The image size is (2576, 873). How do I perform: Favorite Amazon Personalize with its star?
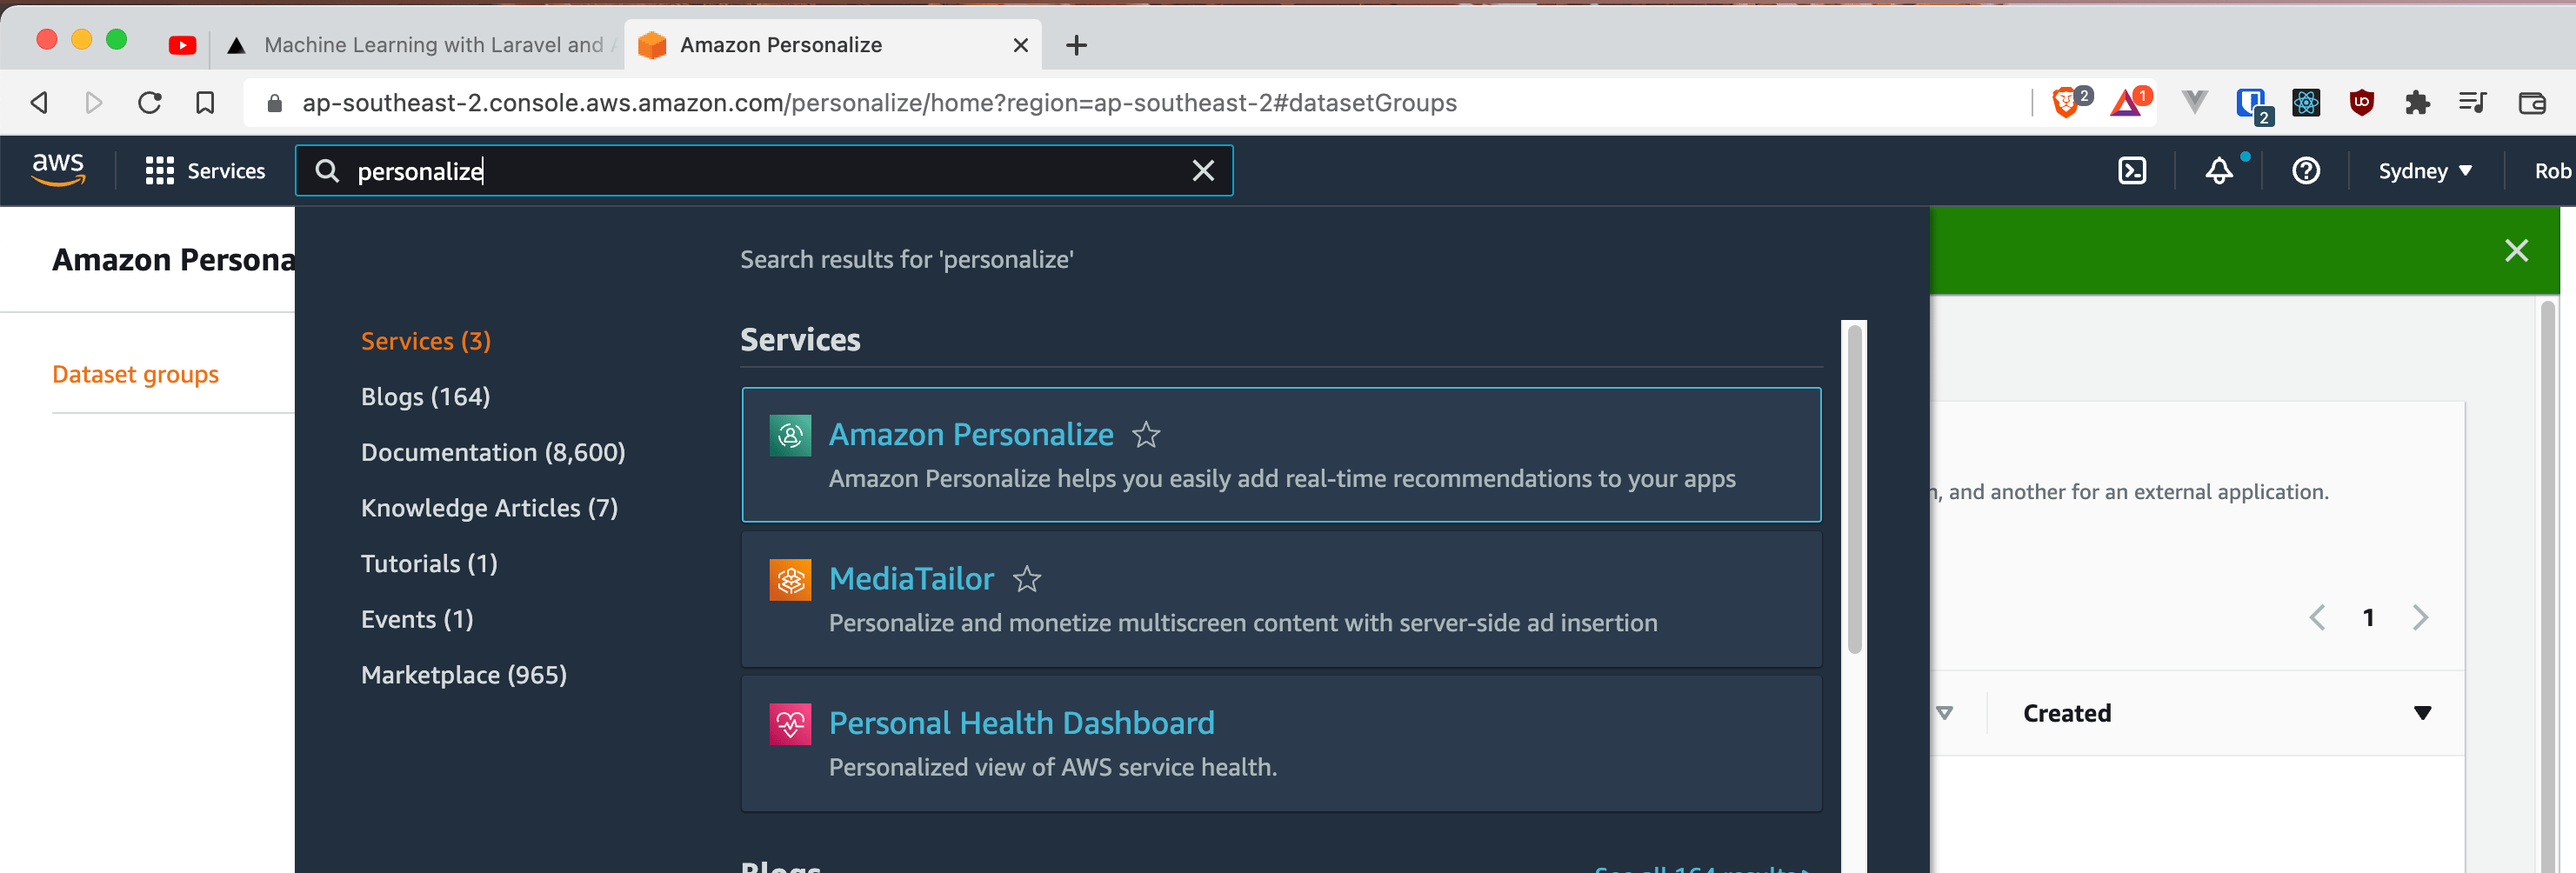click(1146, 435)
